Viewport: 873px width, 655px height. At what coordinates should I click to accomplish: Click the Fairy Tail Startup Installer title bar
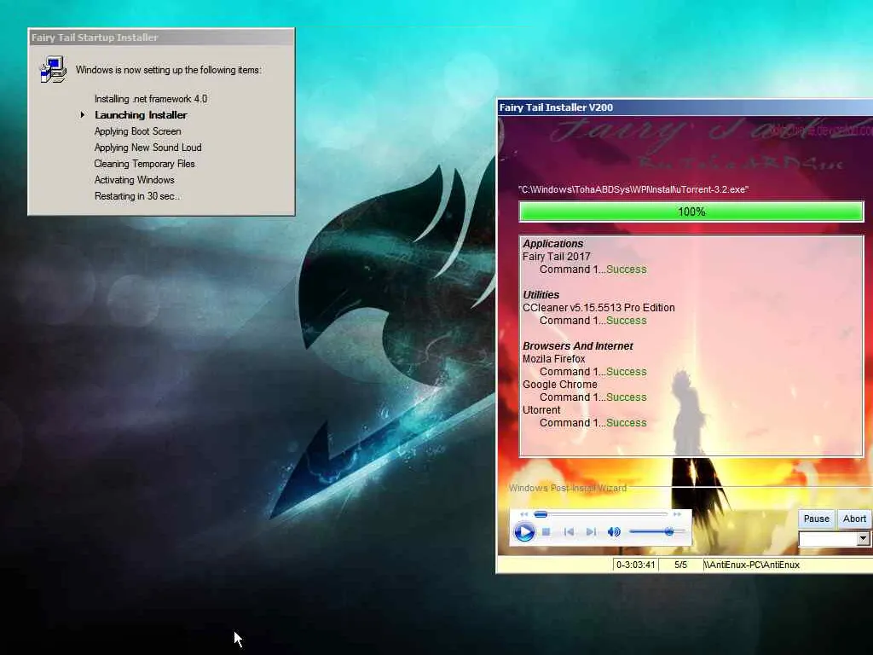point(161,38)
